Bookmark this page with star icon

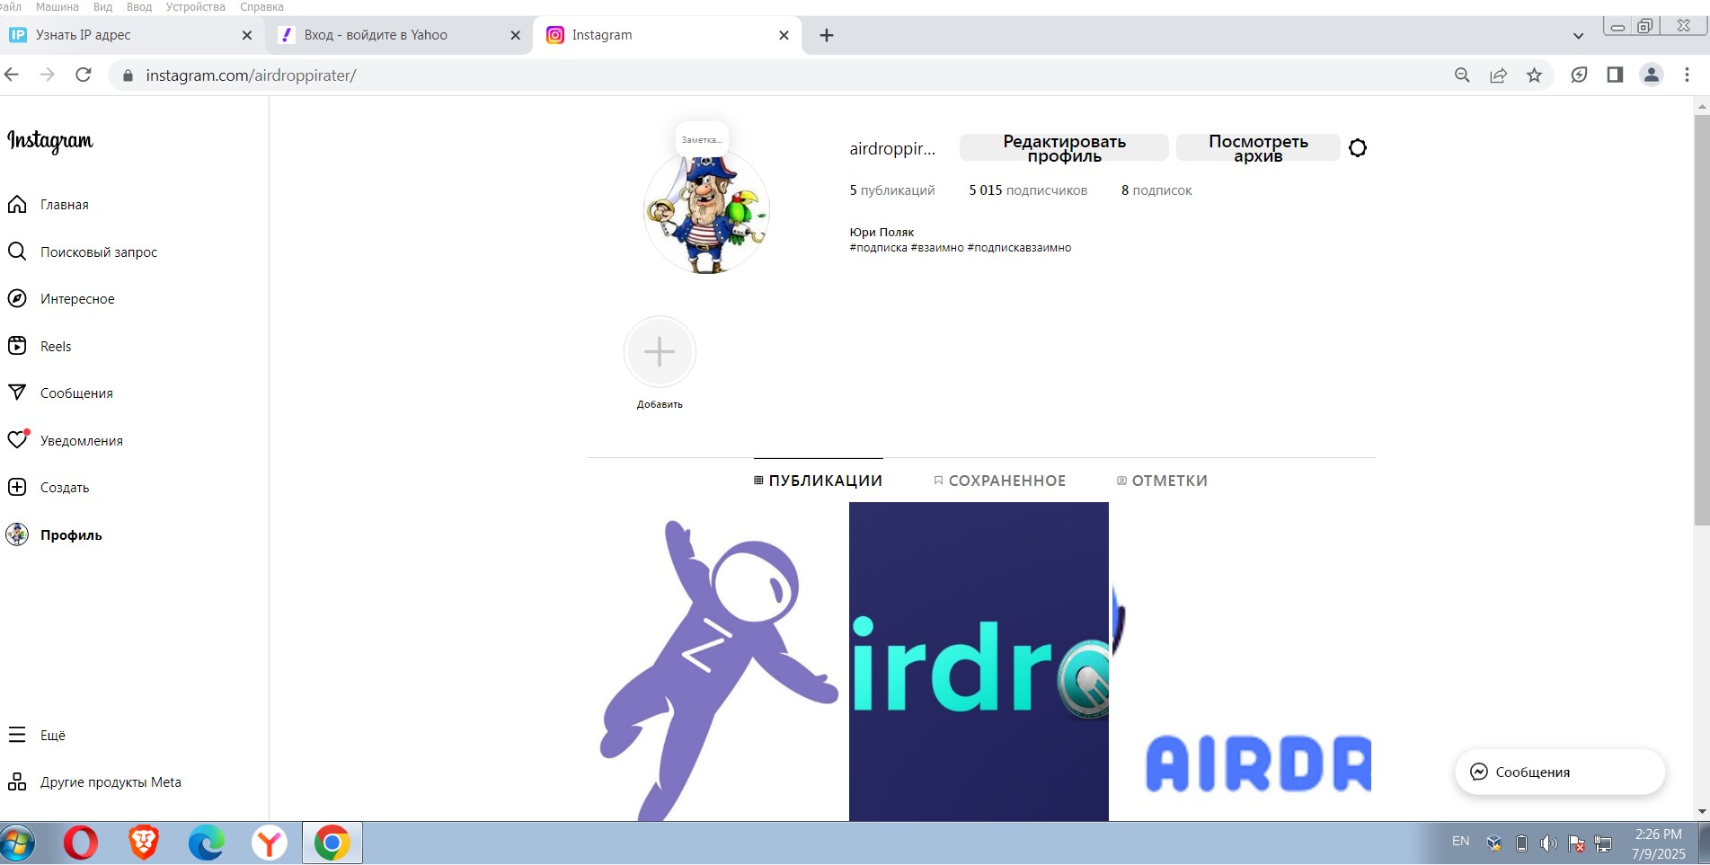coord(1534,75)
